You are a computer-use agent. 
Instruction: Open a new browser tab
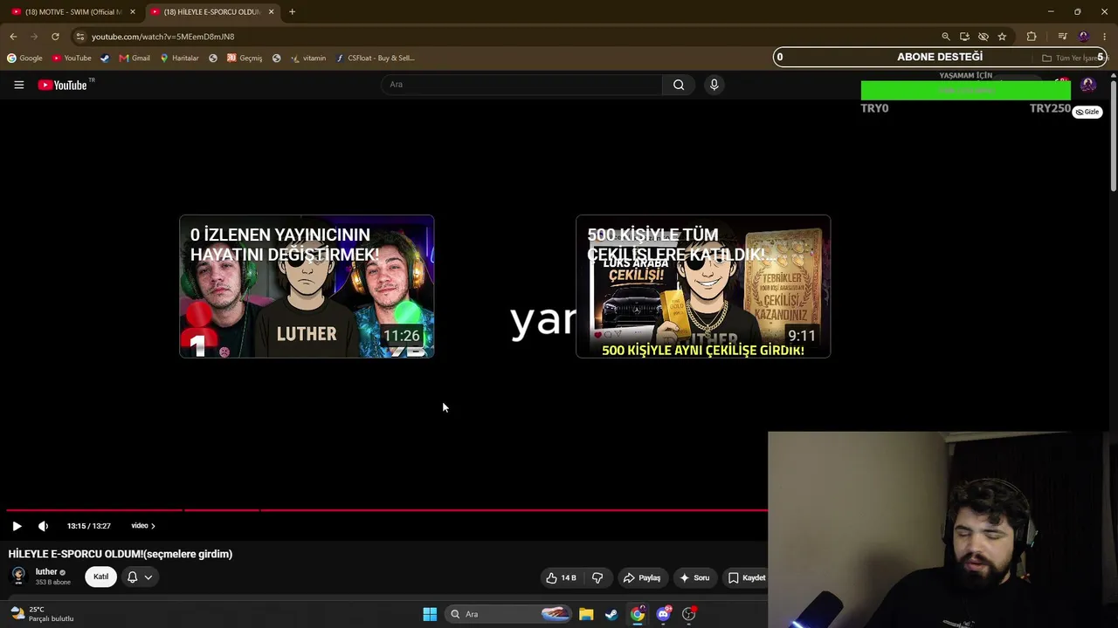pyautogui.click(x=292, y=12)
